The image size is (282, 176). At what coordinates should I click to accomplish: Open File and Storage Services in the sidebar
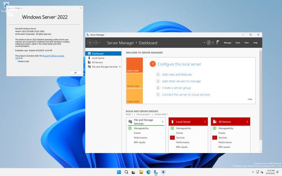(104, 67)
